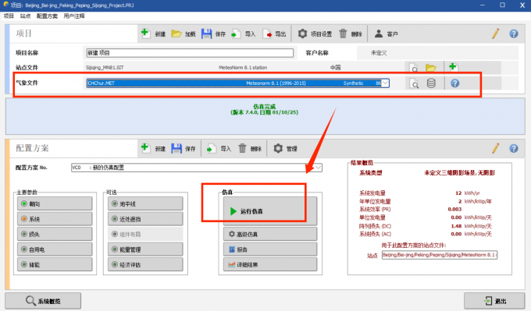This screenshot has width=531, height=311.
Task: Open the 地平线 horizon option
Action: coord(145,204)
